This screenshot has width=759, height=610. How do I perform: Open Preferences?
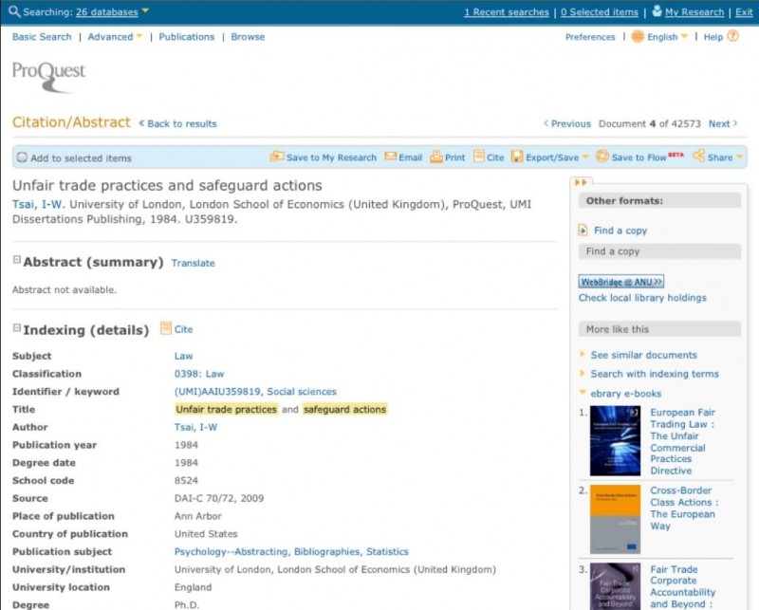[590, 37]
